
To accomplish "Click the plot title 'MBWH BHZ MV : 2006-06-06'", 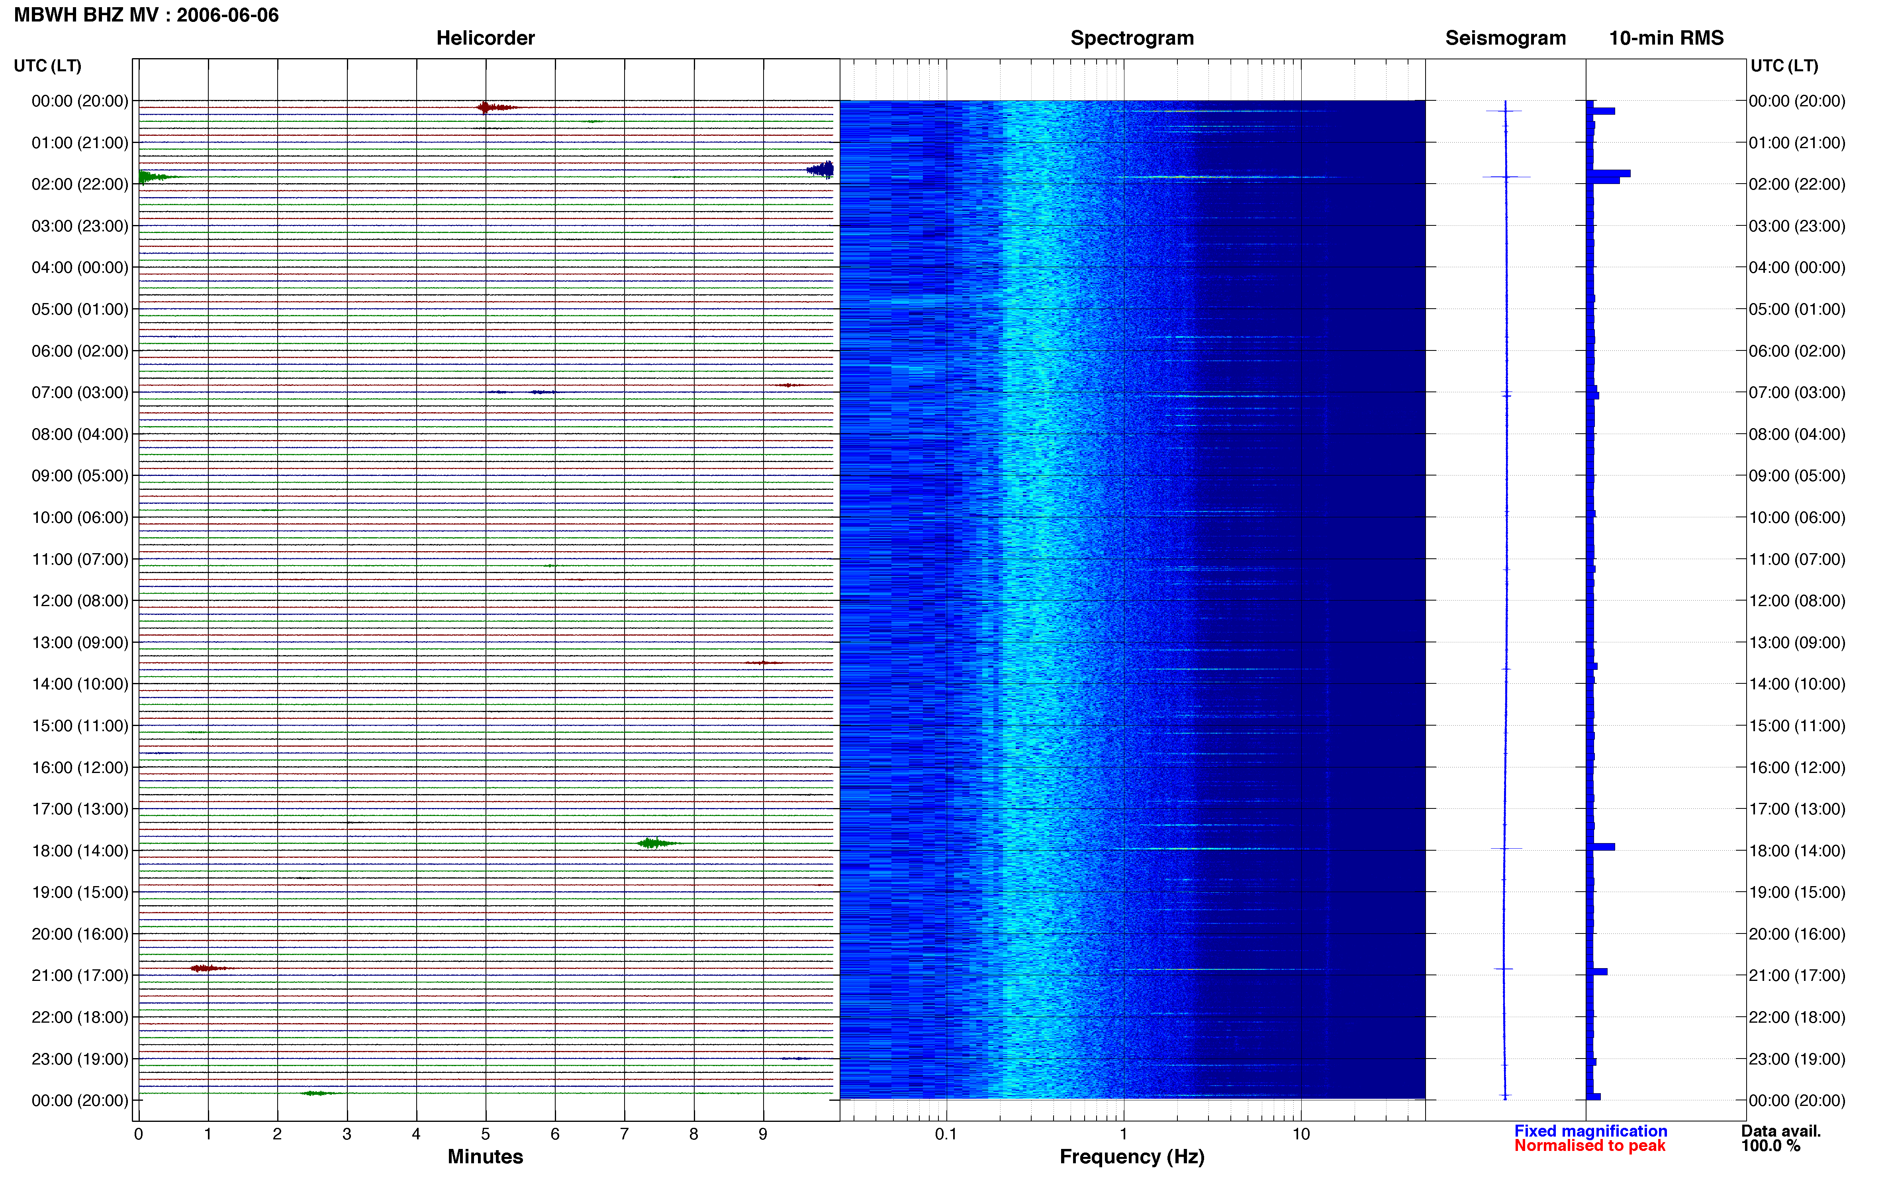I will coord(146,15).
